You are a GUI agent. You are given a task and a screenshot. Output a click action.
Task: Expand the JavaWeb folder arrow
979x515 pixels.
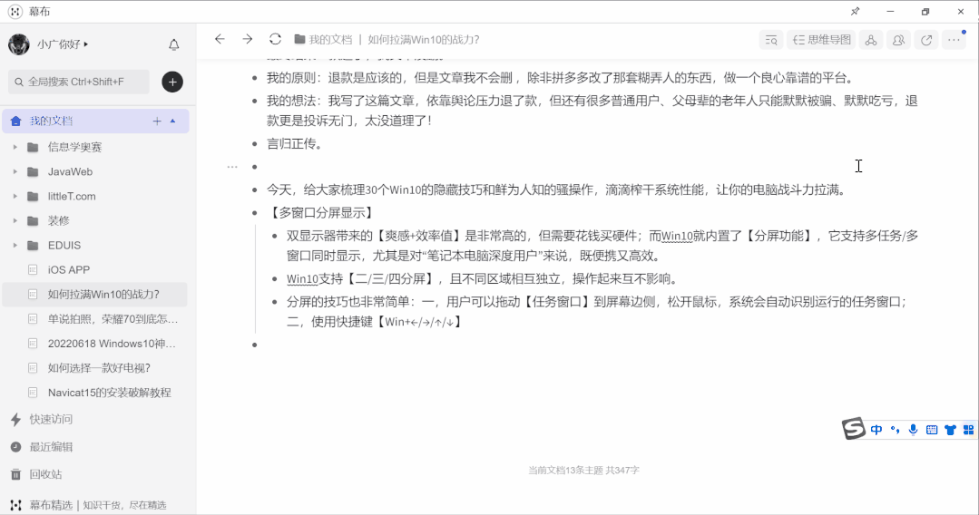tap(15, 171)
